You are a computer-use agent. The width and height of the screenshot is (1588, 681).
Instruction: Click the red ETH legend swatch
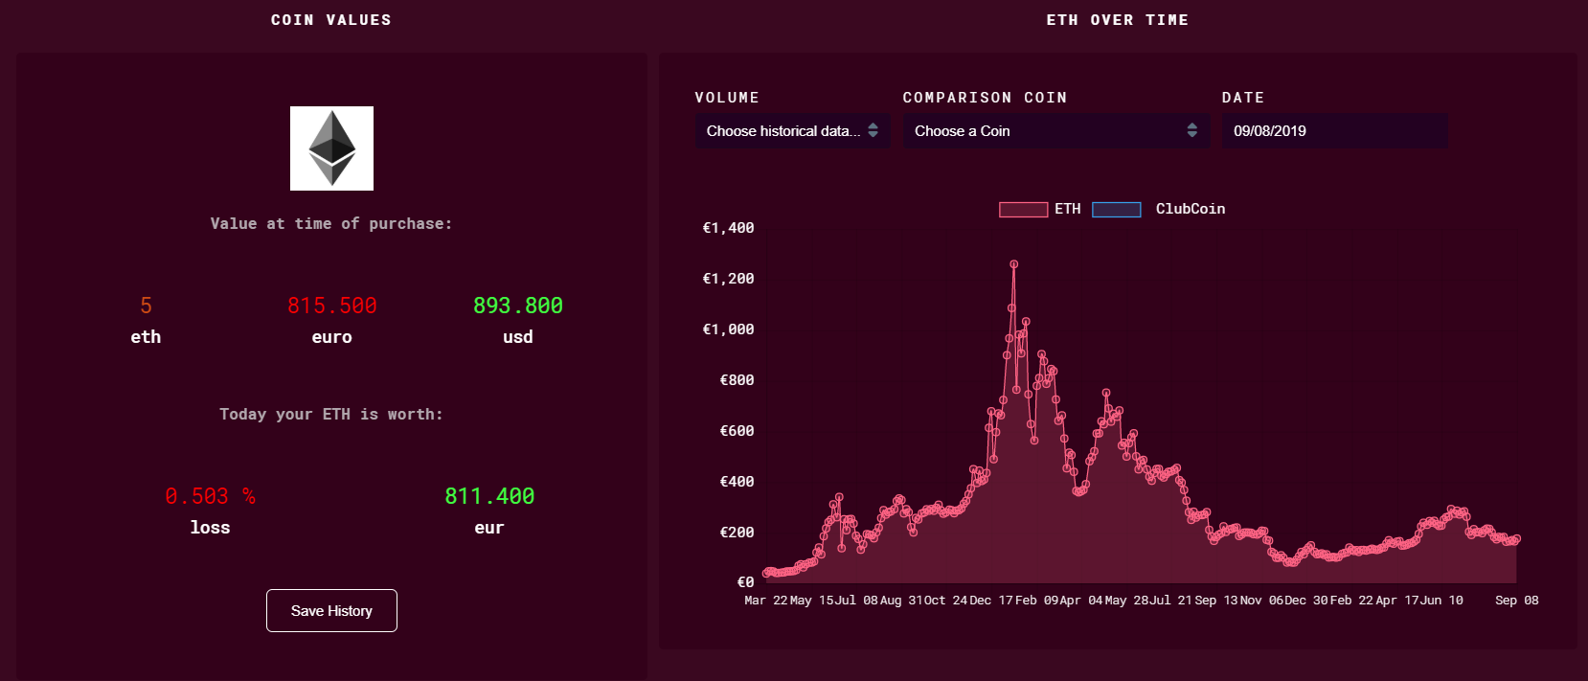tap(1023, 210)
